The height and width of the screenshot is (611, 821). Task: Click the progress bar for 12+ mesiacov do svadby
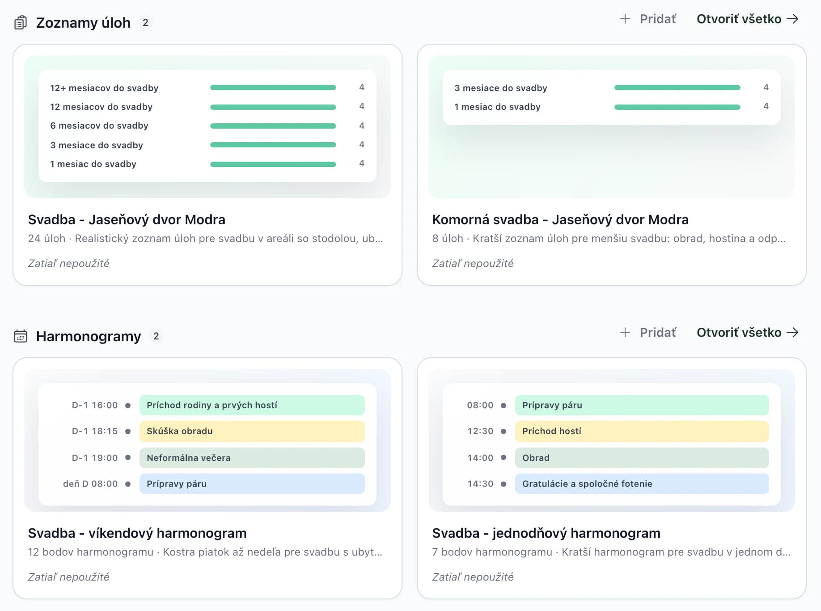[273, 88]
